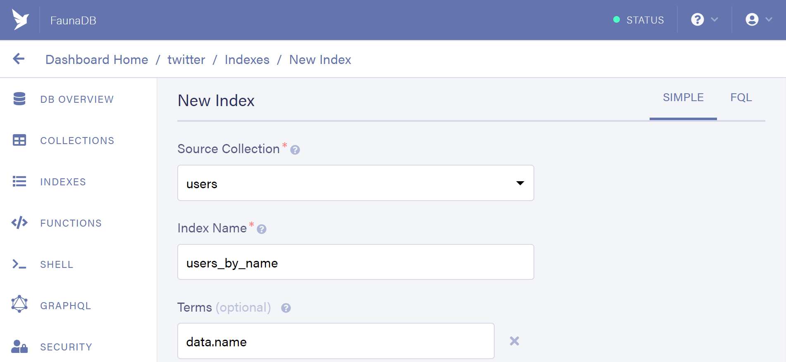
Task: Click the GraphQL icon in sidebar
Action: pos(19,304)
